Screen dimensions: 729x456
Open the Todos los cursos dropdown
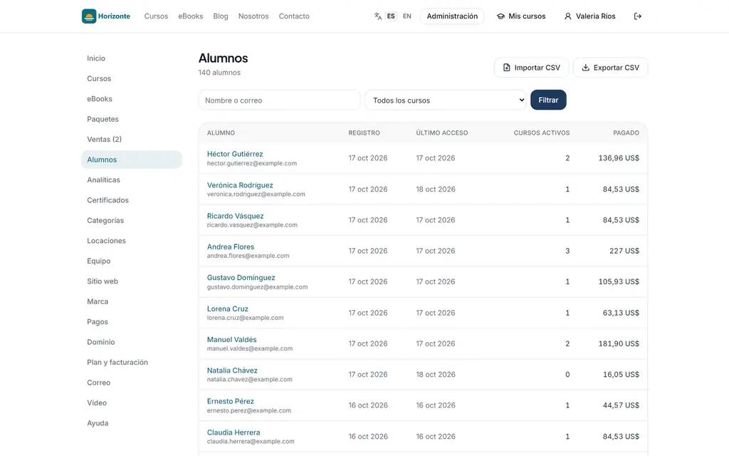[446, 100]
